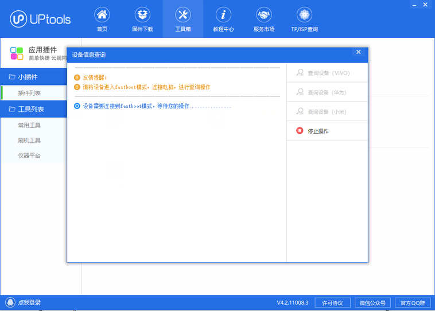Click 查询设备 (VIVO) button
Image resolution: width=435 pixels, height=311 pixels.
(327, 73)
